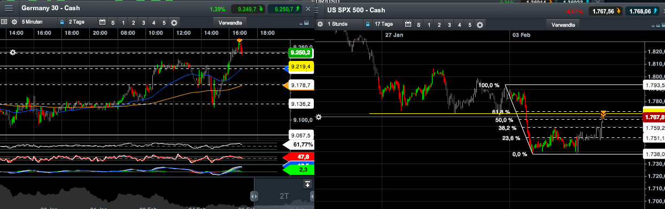The image size is (665, 209).
Task: Click the 1.738,0 Fibonacci price label
Action: 654,154
